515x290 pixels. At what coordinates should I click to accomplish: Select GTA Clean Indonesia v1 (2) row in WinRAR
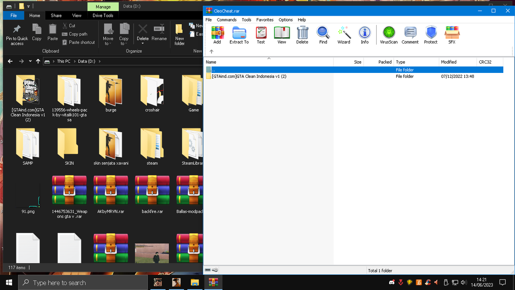[354, 76]
